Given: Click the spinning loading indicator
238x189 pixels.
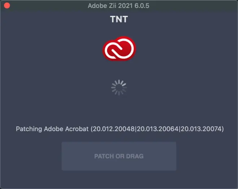Looking at the screenshot, I should pyautogui.click(x=119, y=87).
